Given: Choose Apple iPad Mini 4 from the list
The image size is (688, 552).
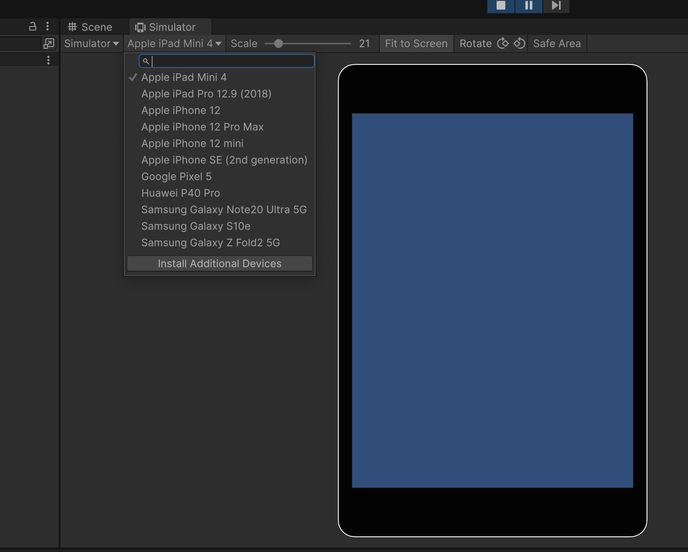Looking at the screenshot, I should click(x=220, y=77).
